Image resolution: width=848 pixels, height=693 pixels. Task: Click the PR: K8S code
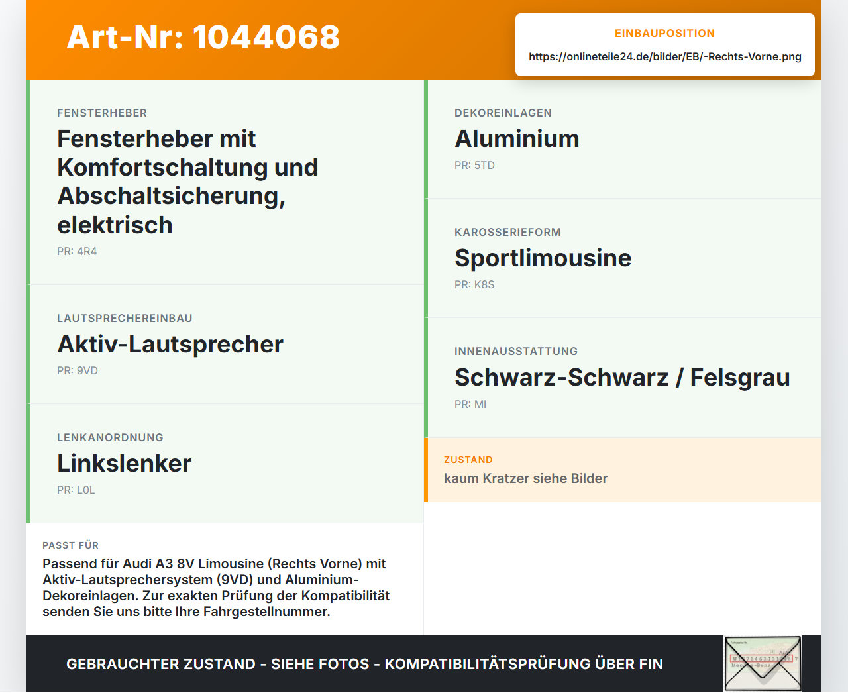click(x=474, y=284)
